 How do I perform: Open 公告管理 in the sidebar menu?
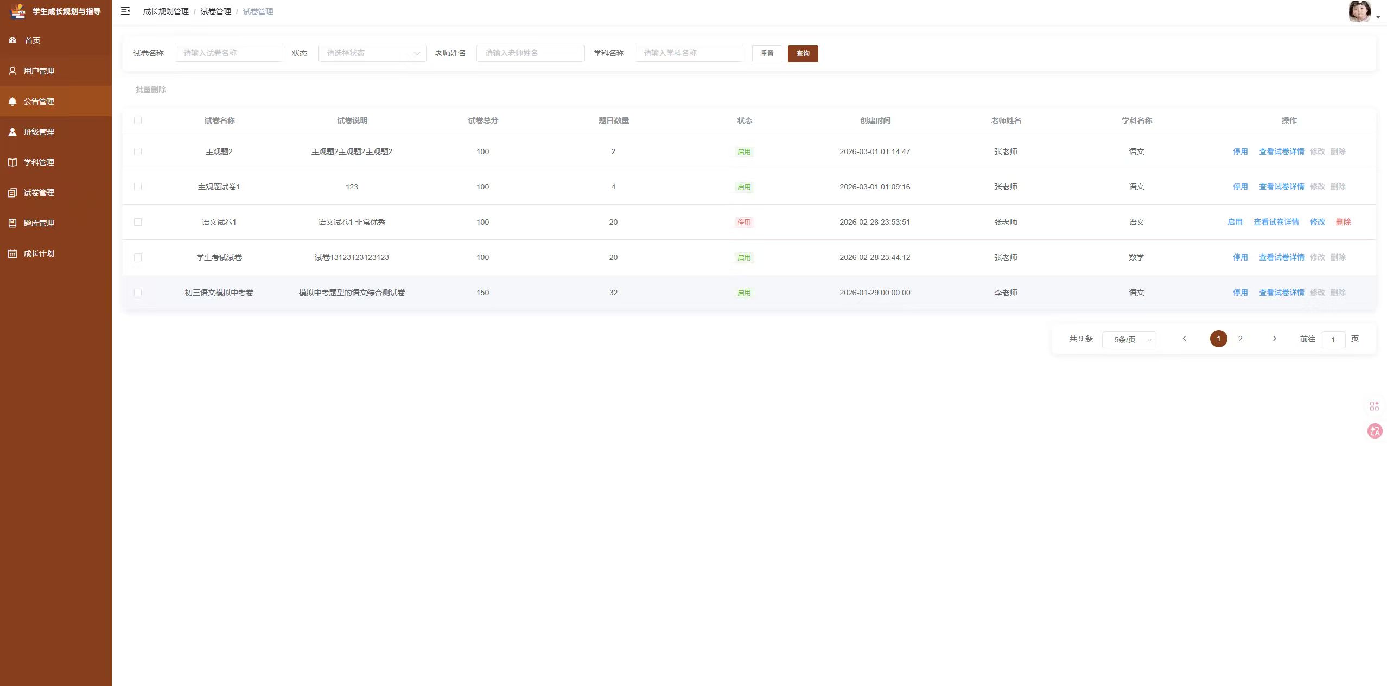tap(56, 101)
